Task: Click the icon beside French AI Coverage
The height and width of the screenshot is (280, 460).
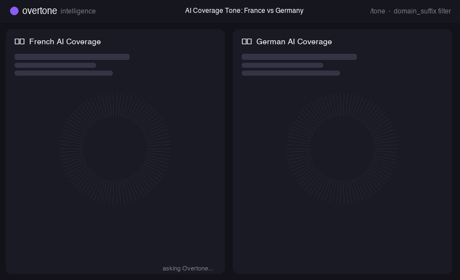Action: click(x=20, y=41)
